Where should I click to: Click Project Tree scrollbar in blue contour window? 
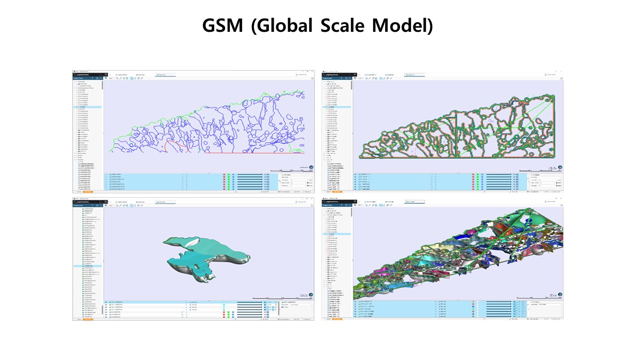[102, 85]
